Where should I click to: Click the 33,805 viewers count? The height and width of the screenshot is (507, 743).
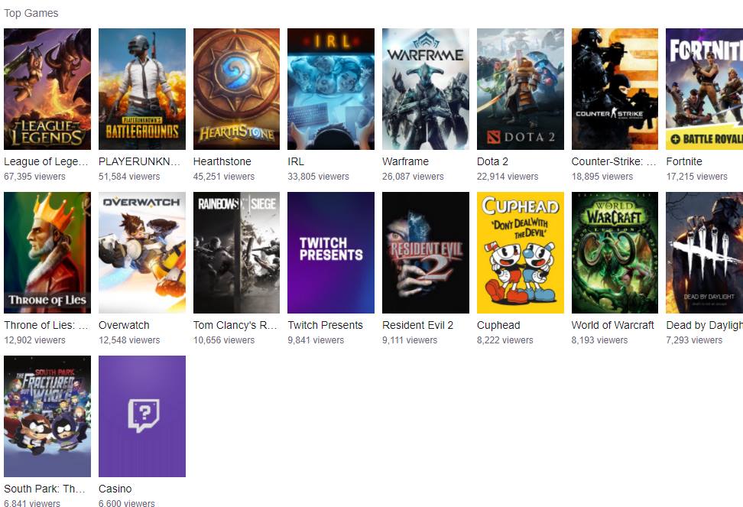(x=319, y=177)
